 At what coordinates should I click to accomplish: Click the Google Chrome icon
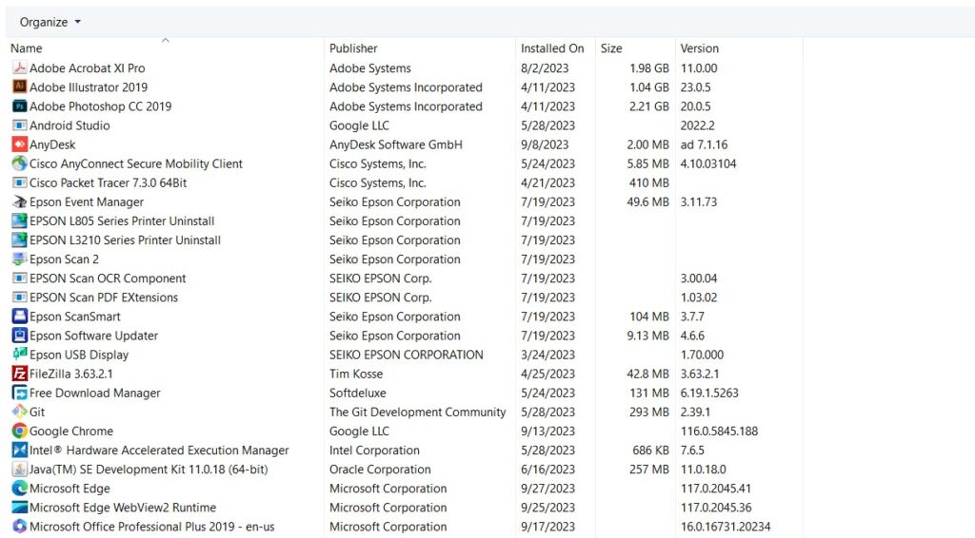coord(20,432)
